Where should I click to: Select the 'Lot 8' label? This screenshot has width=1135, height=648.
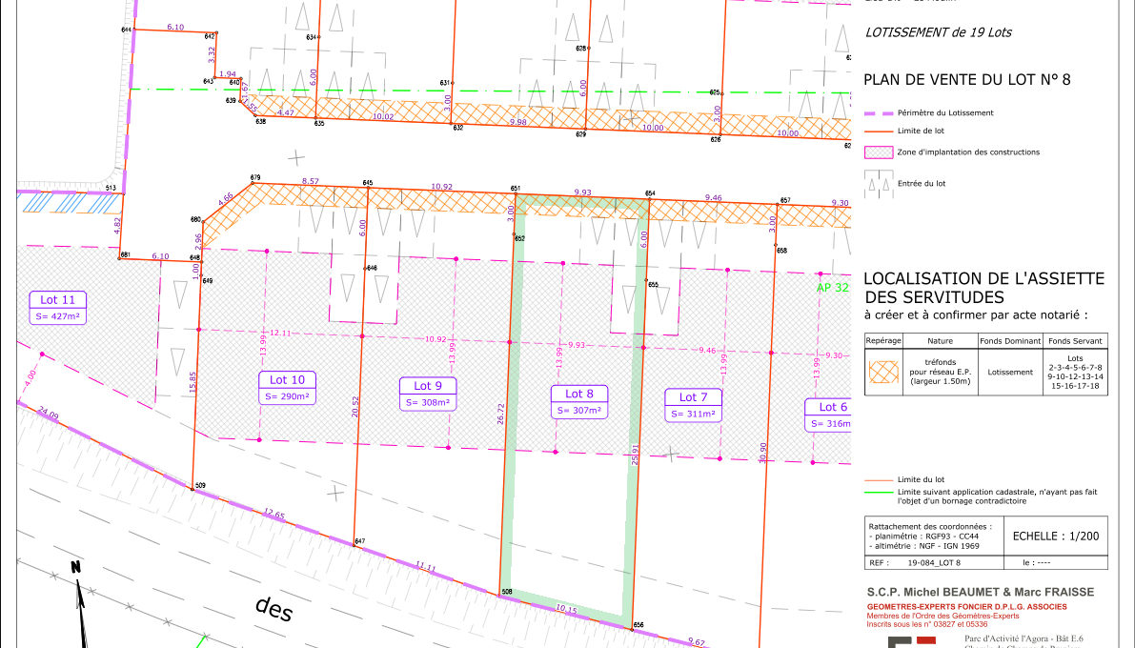pos(579,394)
